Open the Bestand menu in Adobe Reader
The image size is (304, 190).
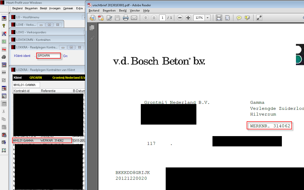click(94, 11)
